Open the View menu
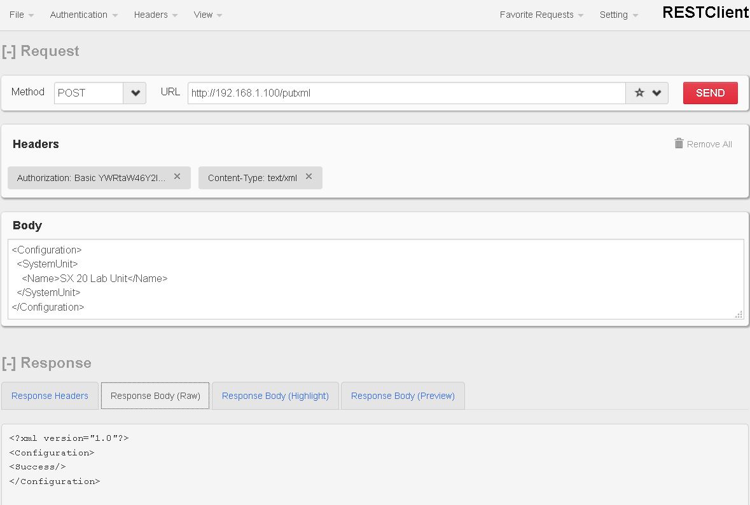Image resolution: width=750 pixels, height=505 pixels. (x=207, y=15)
